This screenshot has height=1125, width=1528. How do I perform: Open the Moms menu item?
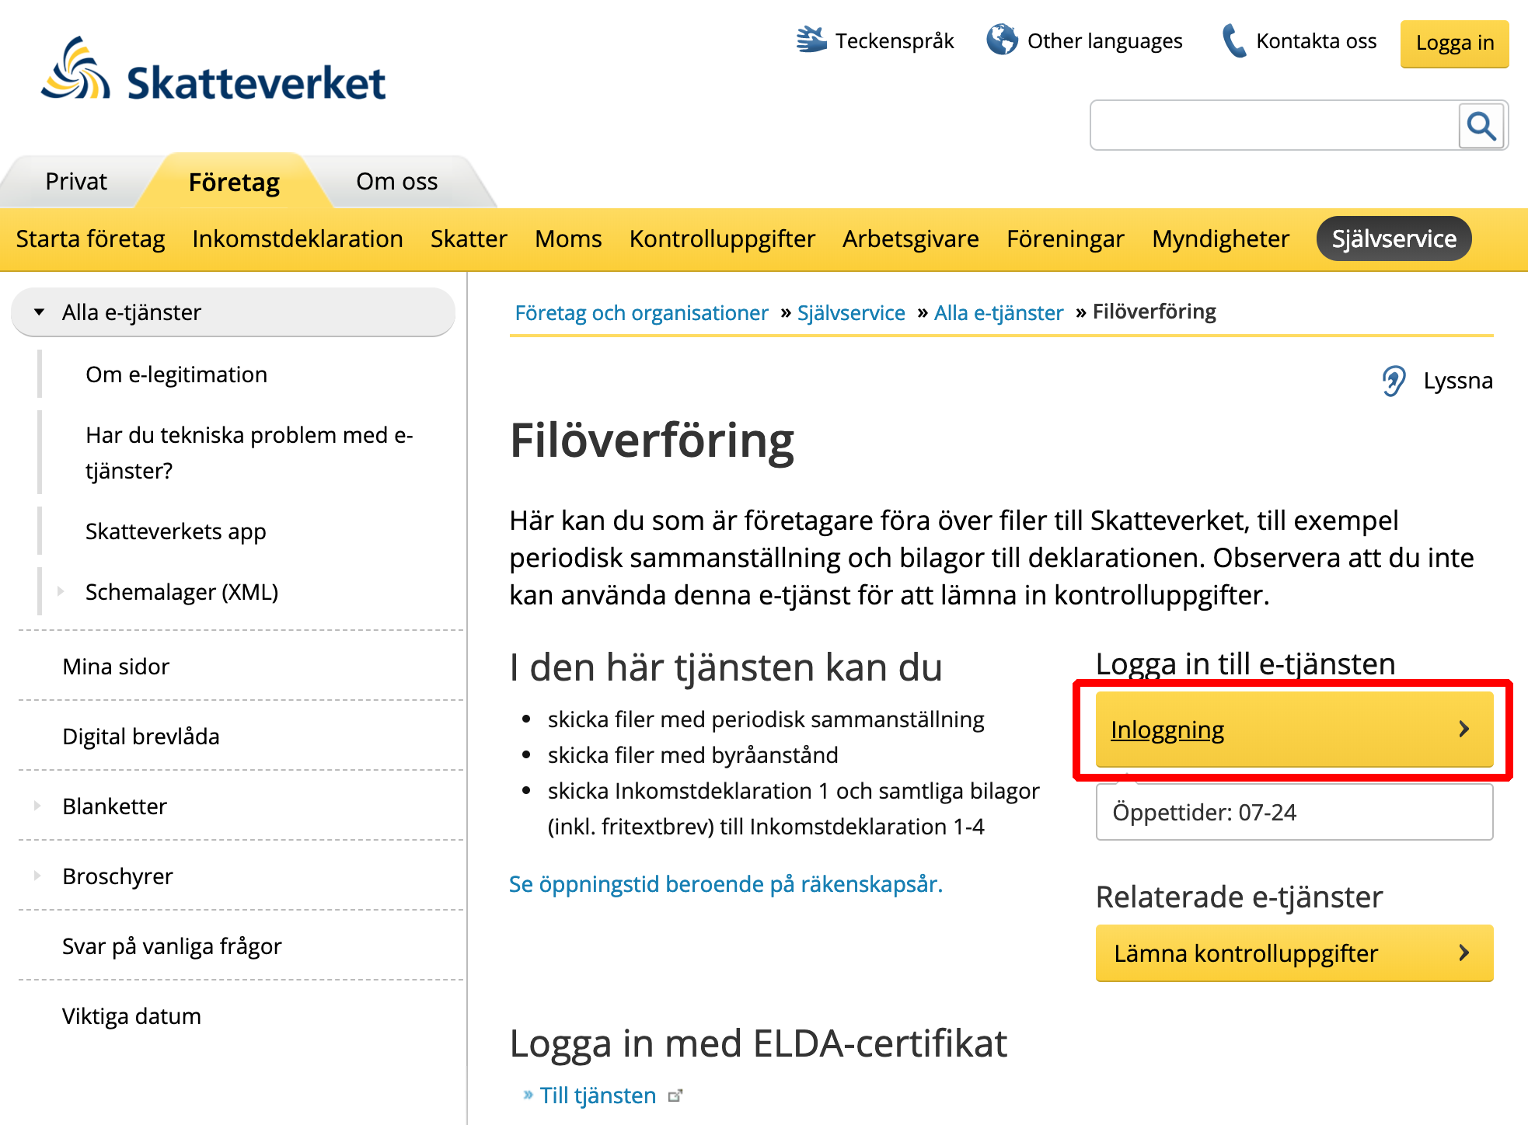[568, 239]
